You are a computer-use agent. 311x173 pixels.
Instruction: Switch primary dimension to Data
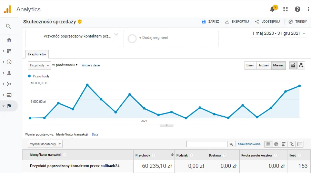(95, 134)
